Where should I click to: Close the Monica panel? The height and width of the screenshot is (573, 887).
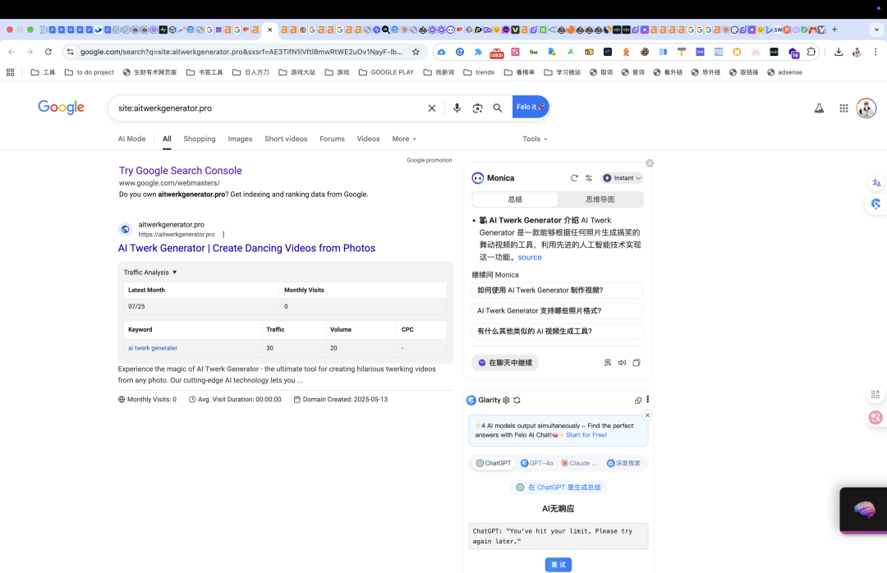(x=650, y=163)
